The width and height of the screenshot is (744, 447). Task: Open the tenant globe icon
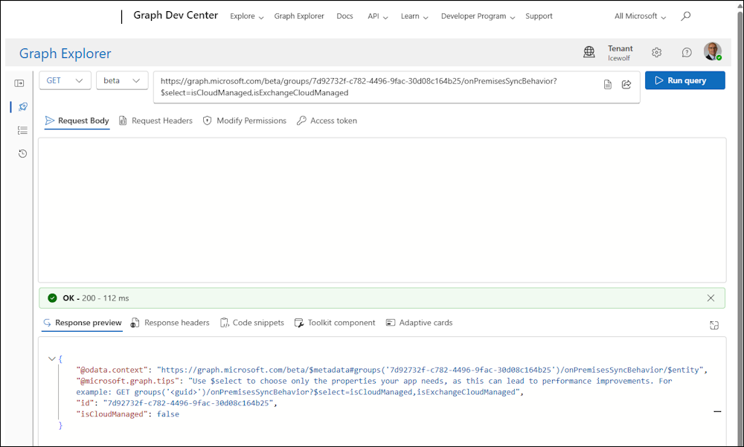click(x=589, y=52)
